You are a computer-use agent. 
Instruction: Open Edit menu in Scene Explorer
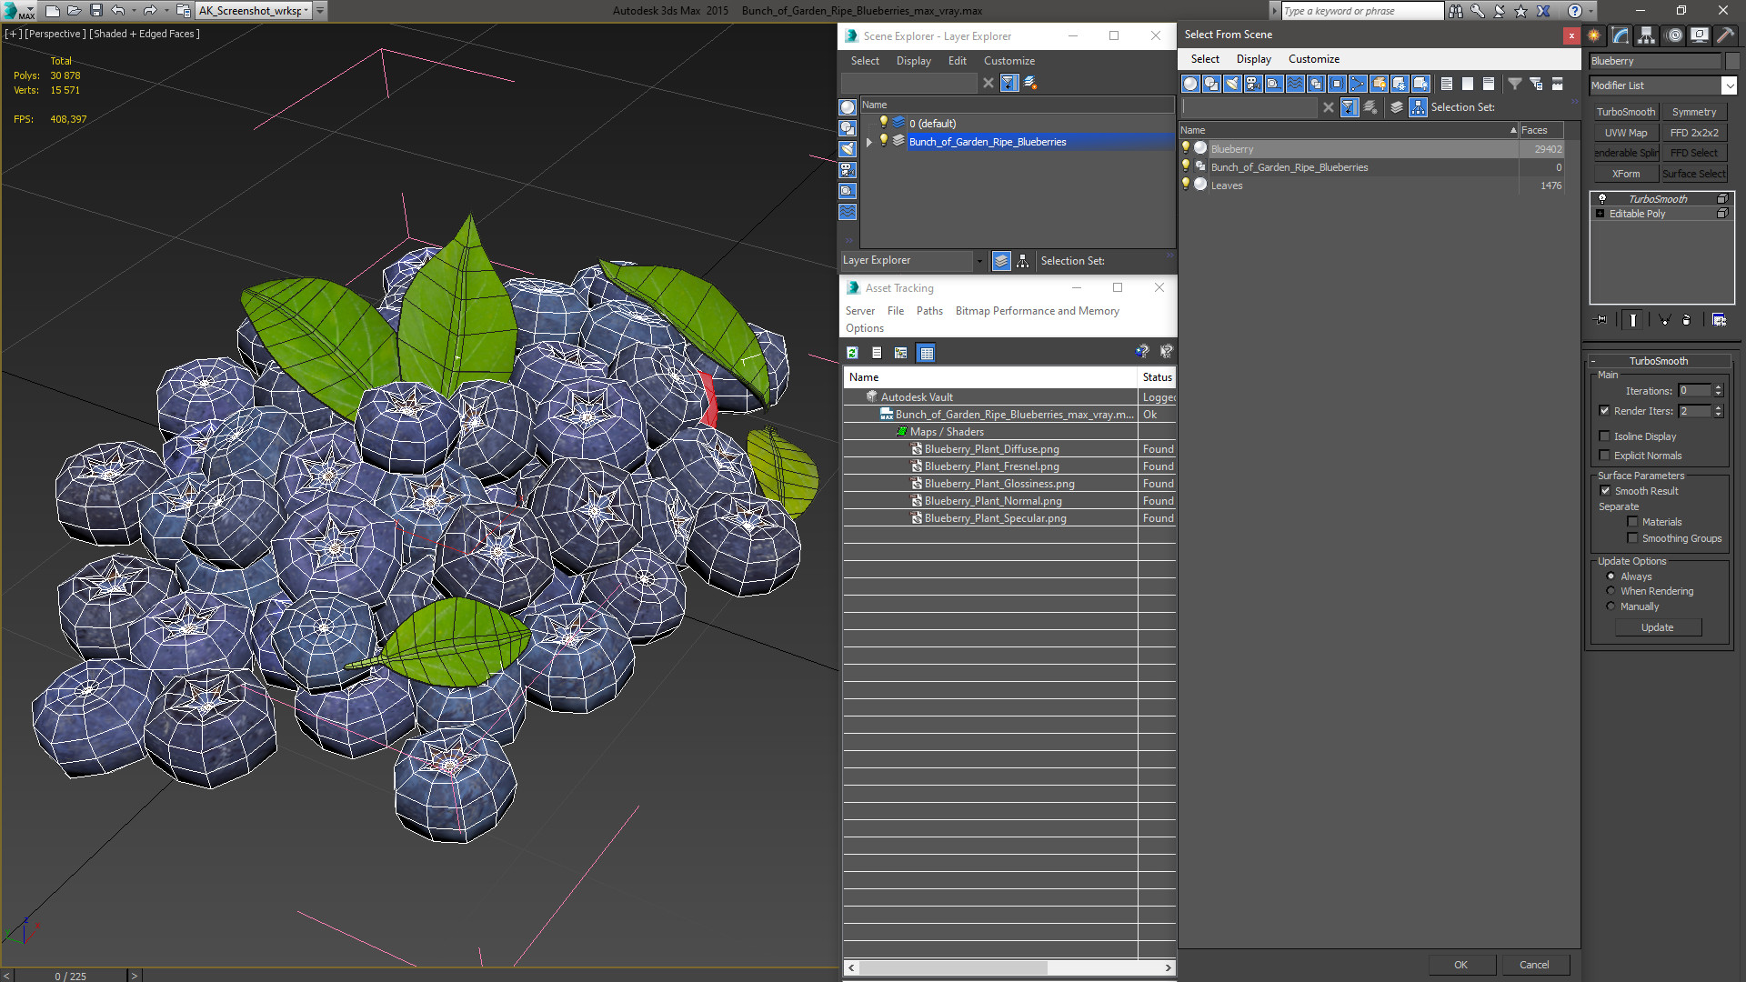coord(957,61)
